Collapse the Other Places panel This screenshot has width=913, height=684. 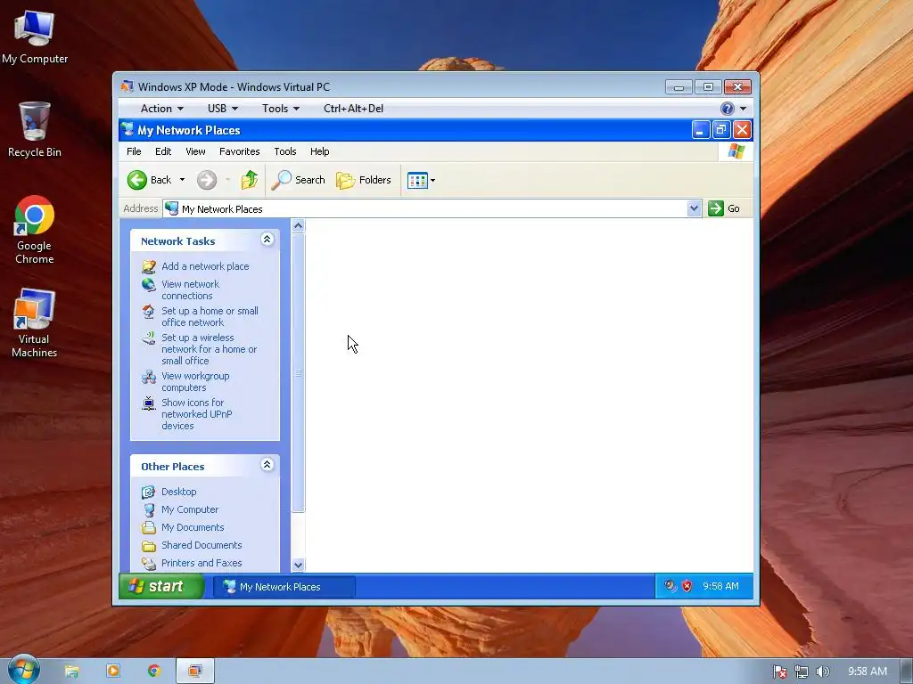point(267,465)
